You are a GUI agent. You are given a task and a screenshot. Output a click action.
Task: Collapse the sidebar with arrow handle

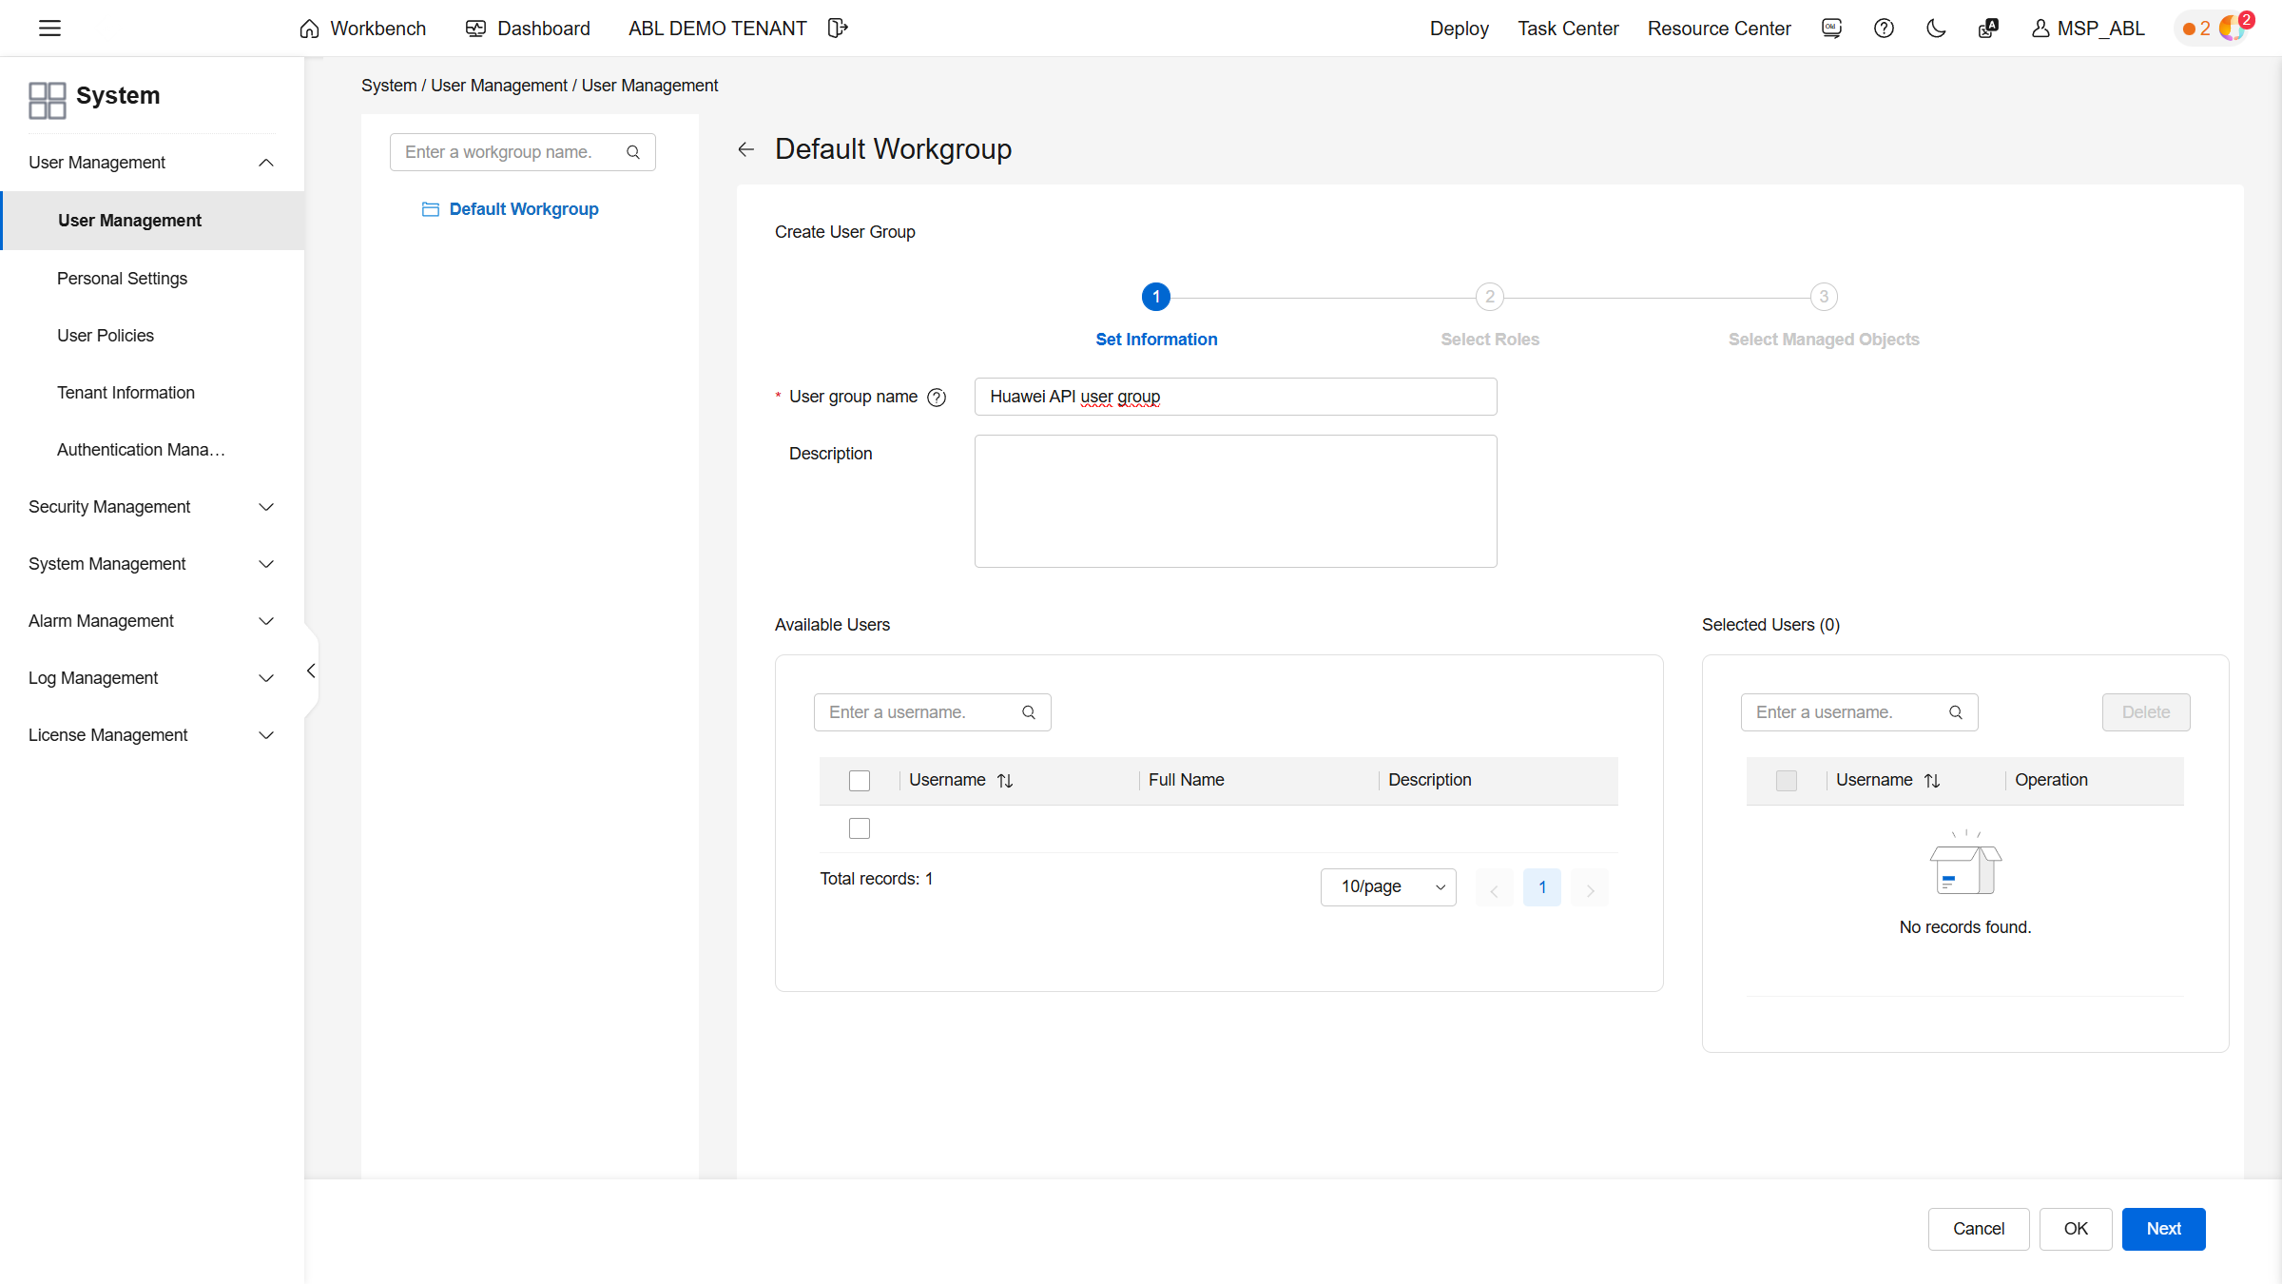coord(311,671)
